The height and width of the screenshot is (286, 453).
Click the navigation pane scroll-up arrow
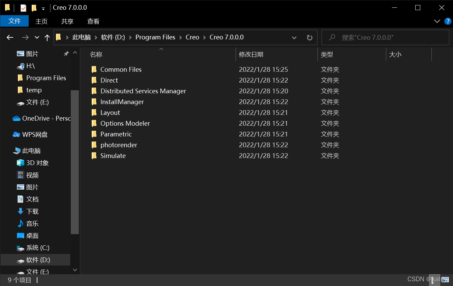pos(75,53)
